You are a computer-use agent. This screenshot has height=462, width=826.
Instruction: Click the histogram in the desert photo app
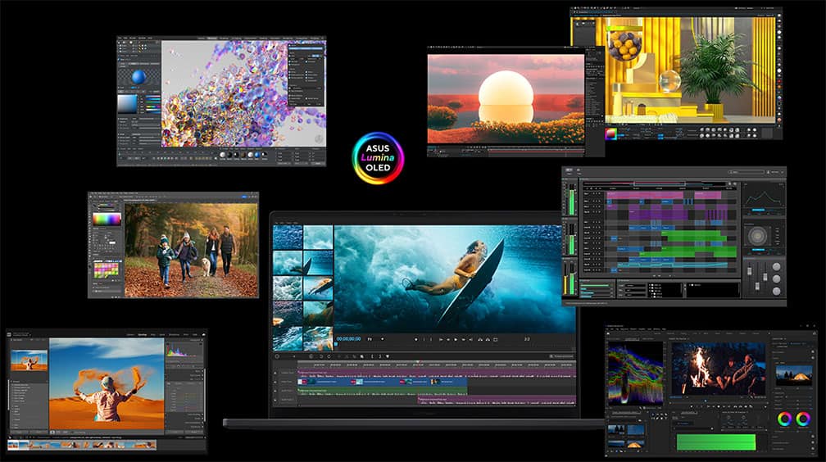pos(184,351)
